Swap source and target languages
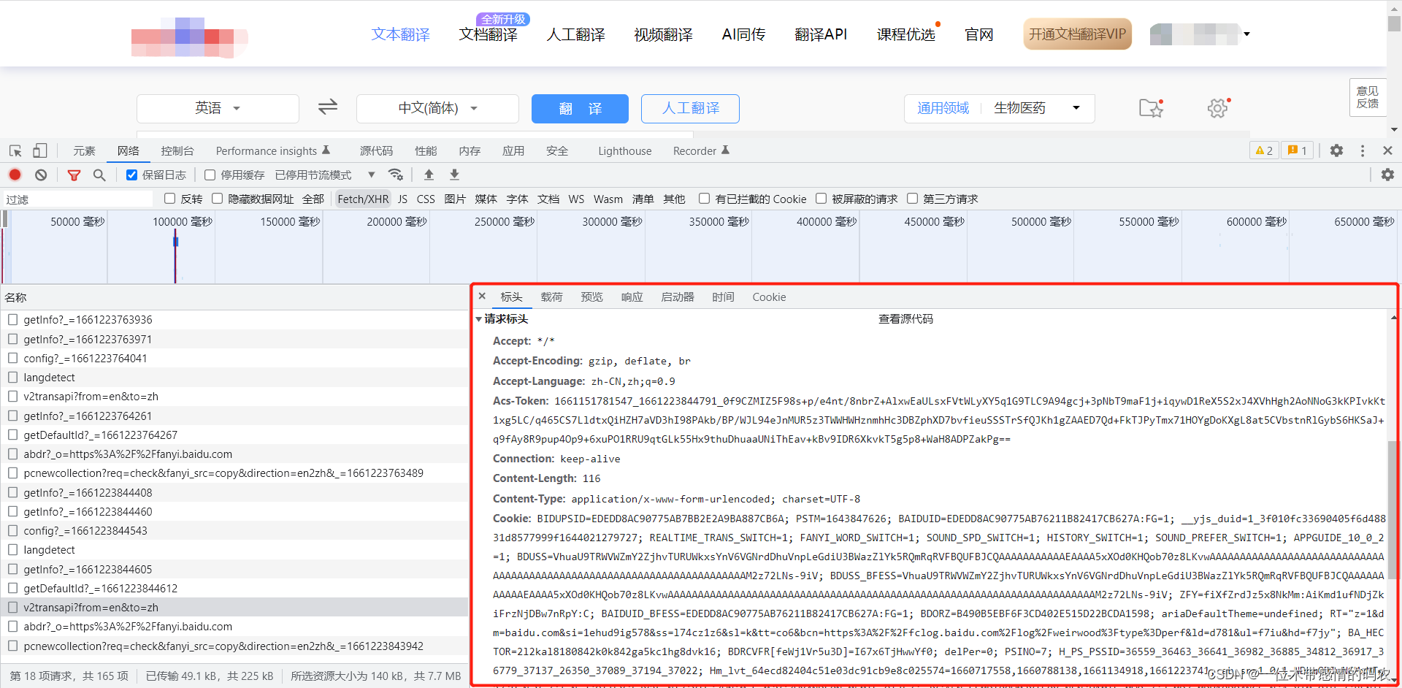The image size is (1402, 688). (x=328, y=107)
